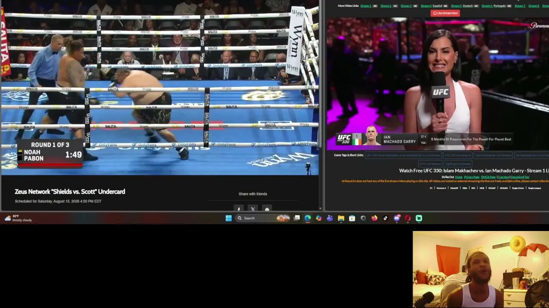
Task: Click the "Share with friends" label
Action: coord(253,194)
